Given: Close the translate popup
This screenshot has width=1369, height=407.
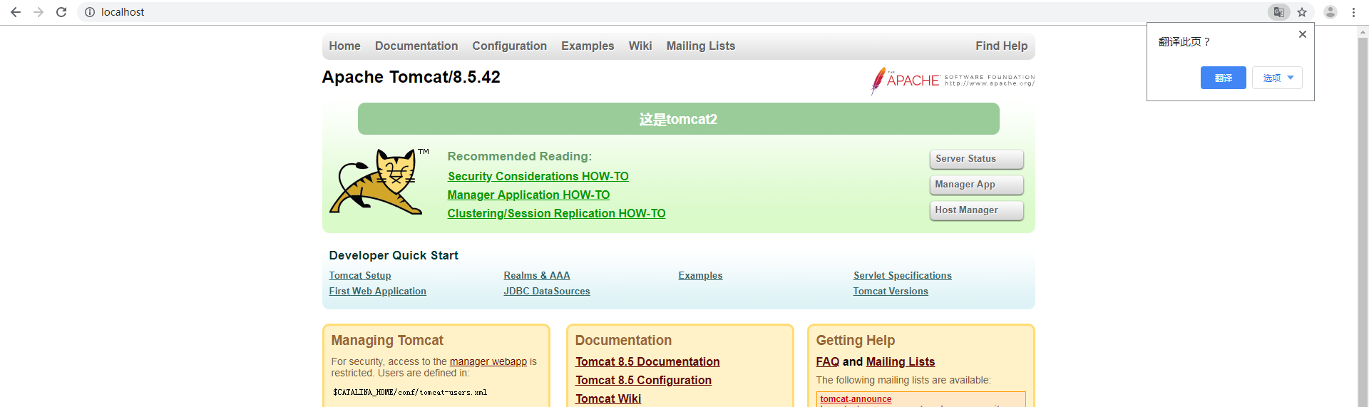Looking at the screenshot, I should point(1303,34).
